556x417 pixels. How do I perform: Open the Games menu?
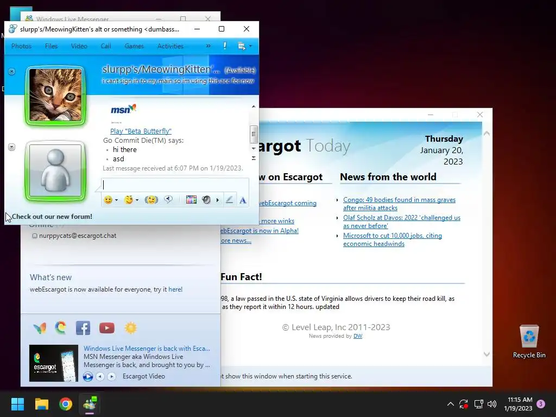134,46
